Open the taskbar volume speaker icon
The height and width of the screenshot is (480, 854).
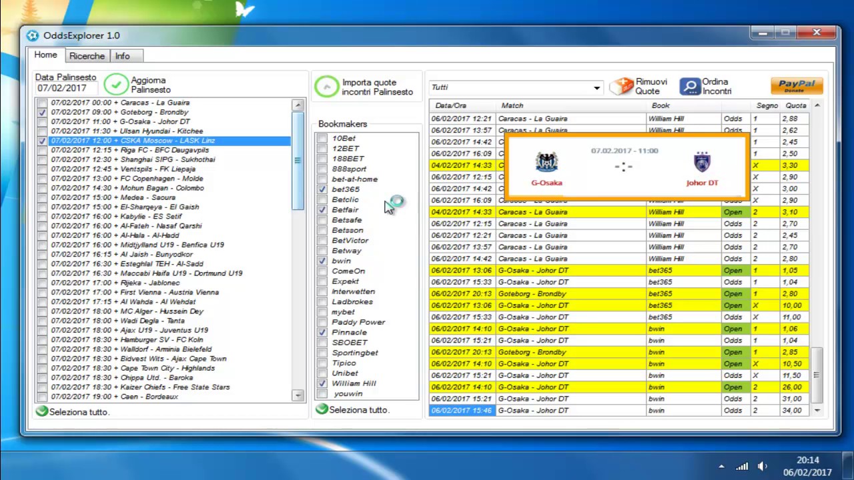point(763,466)
